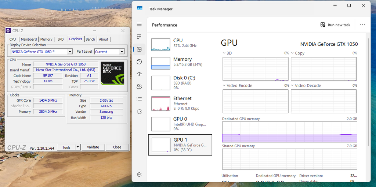Click the Run new task button
This screenshot has width=376, height=187.
335,25
